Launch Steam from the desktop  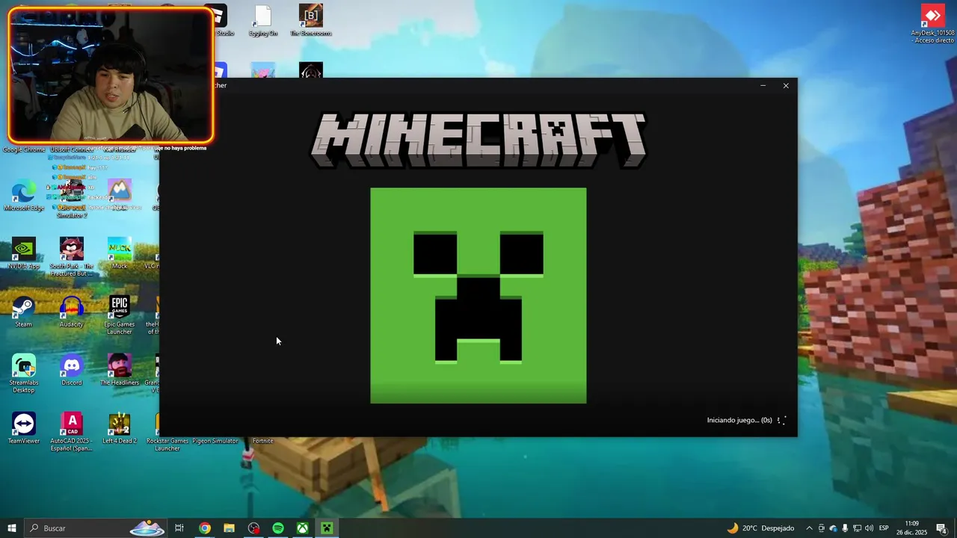(x=24, y=312)
